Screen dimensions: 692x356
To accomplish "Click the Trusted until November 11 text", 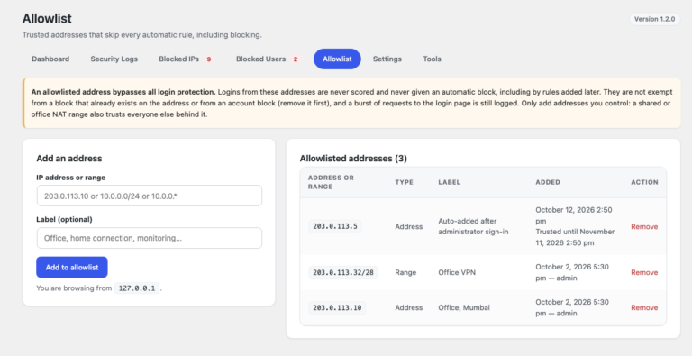I will pos(575,237).
